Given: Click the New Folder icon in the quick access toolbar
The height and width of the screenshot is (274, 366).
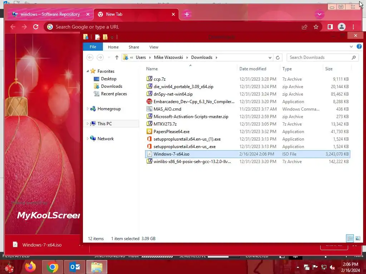Looking at the screenshot, I should click(105, 37).
